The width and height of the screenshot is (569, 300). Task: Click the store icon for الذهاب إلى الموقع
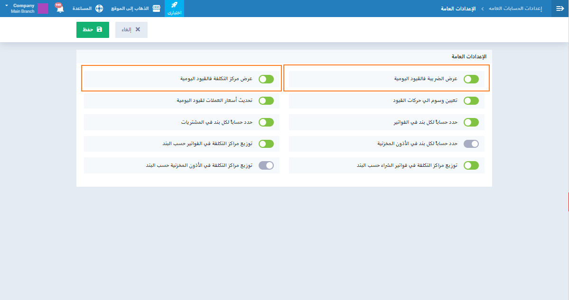click(156, 9)
